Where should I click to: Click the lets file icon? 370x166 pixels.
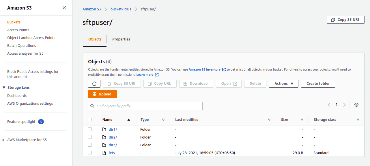pos(104,153)
